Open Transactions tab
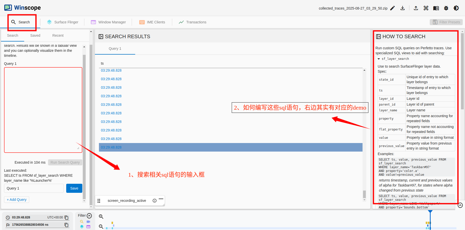 193,22
